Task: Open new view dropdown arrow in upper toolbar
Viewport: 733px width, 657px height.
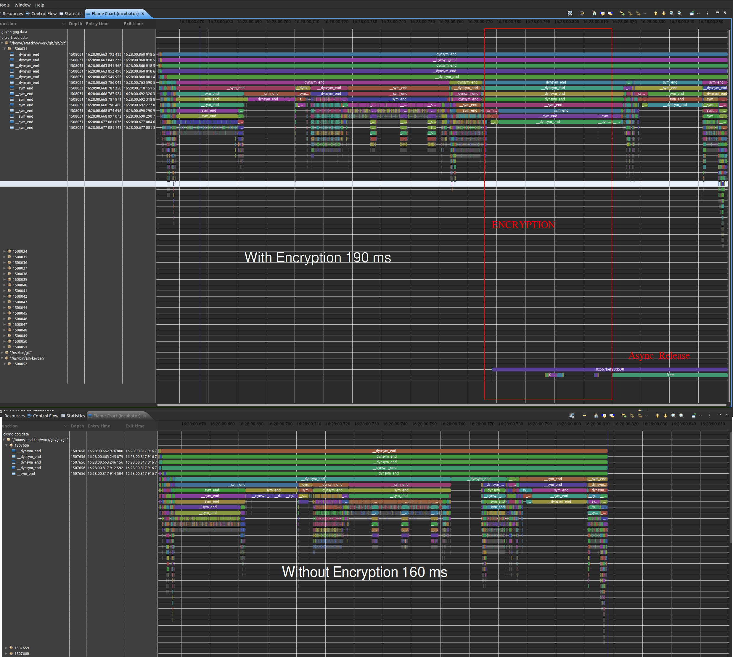Action: pyautogui.click(x=699, y=13)
